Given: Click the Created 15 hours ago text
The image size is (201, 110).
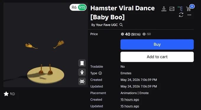Looking at the screenshot, I should (x=129, y=100).
